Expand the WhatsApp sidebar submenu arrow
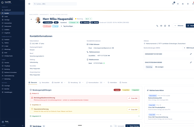This screenshot has height=127, width=194. (23, 49)
